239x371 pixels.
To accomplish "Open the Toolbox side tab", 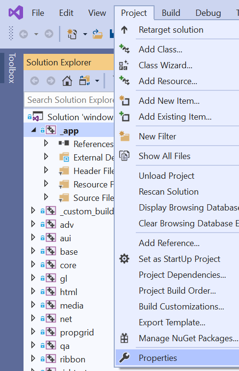I will [x=12, y=68].
